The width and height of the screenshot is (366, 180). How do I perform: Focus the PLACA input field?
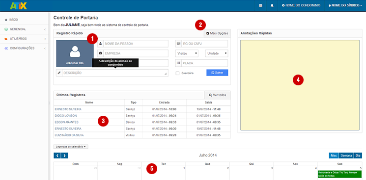point(204,63)
